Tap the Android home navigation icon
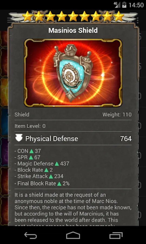Viewport: 146px width, 244px height. tap(73, 235)
